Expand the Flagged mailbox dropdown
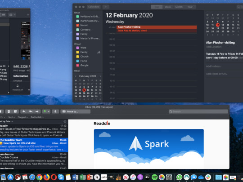 tap(22, 117)
